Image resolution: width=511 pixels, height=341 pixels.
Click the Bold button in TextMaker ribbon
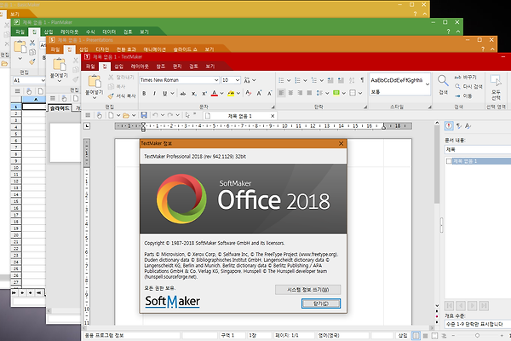tap(144, 93)
